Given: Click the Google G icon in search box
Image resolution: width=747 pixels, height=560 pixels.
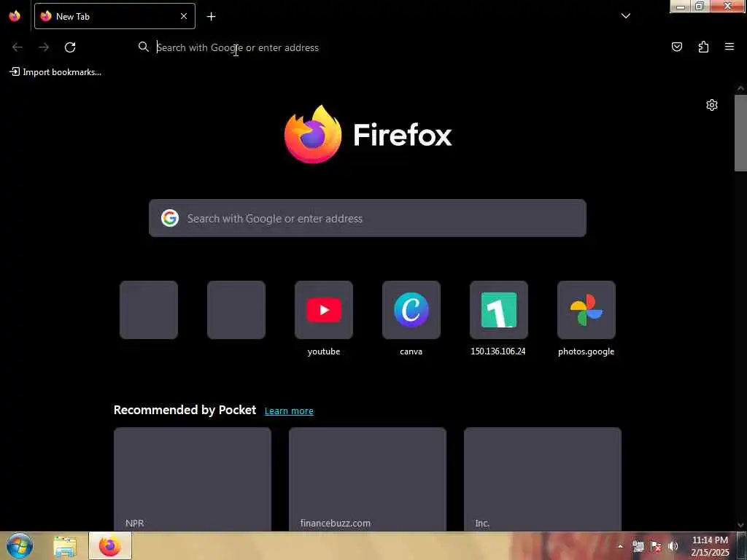Looking at the screenshot, I should coord(169,218).
